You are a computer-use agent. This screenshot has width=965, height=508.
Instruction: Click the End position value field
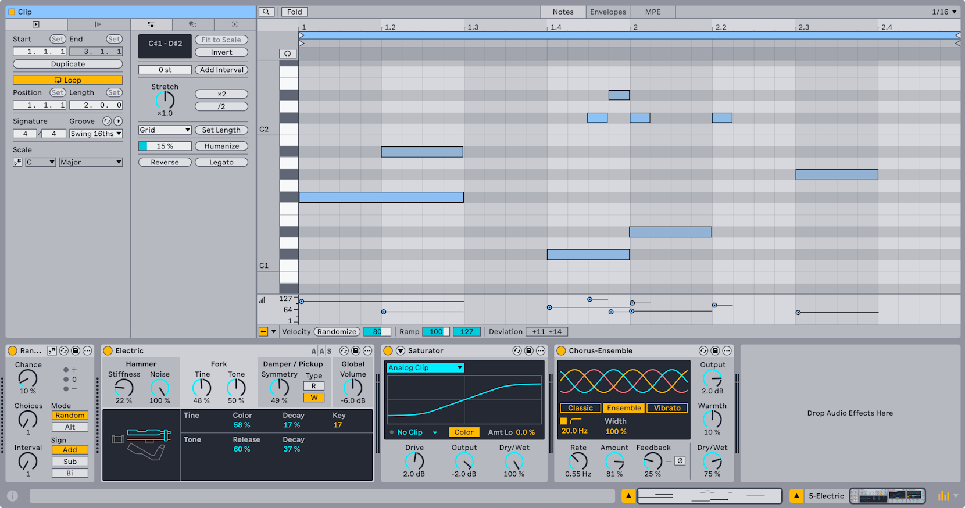96,52
